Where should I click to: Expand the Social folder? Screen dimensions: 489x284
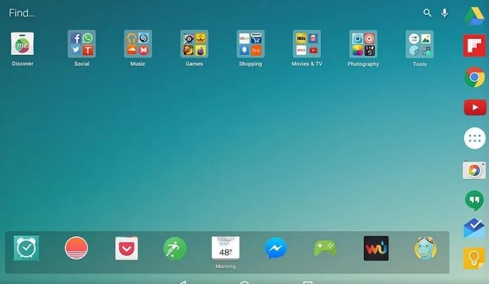(82, 44)
